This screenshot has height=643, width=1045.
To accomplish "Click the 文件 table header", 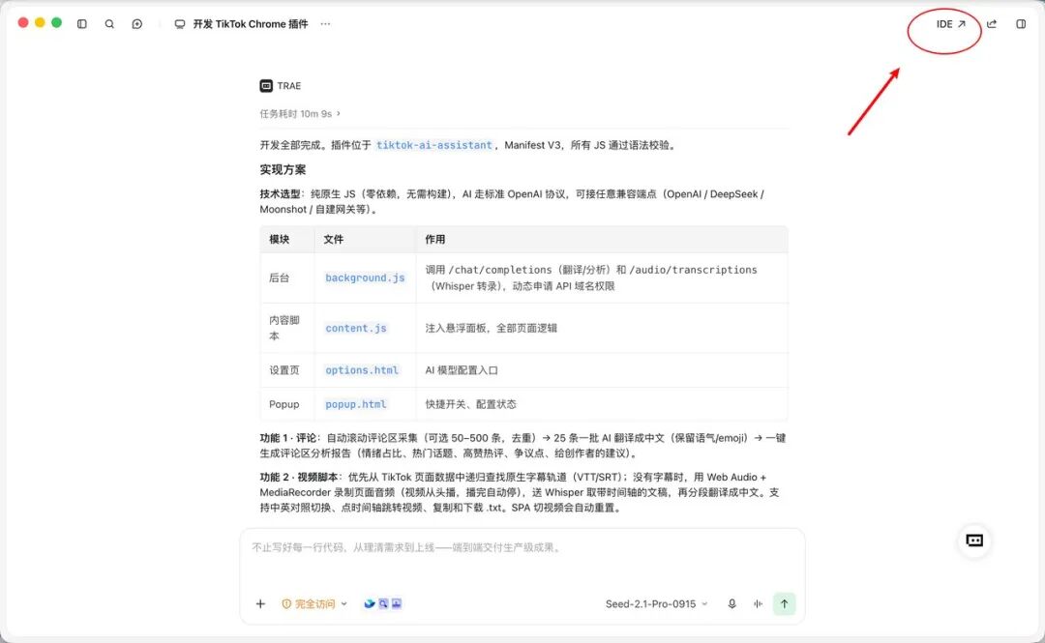I will (x=333, y=239).
